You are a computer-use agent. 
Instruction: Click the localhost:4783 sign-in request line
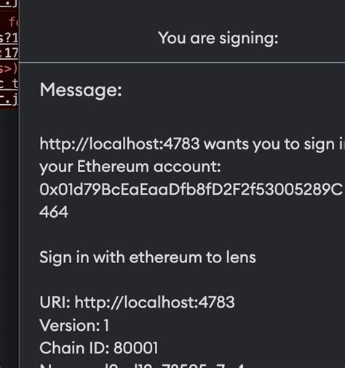click(x=192, y=144)
